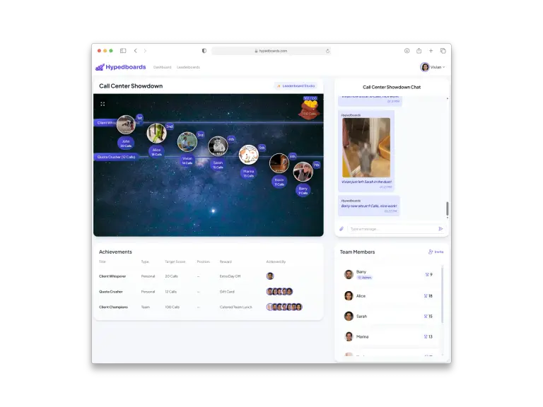543x407 pixels.
Task: Click the Team Members list scrollbar
Action: pos(442,295)
